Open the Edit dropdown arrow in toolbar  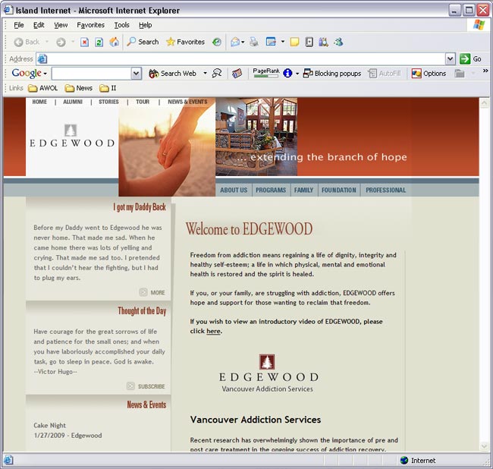tap(283, 42)
